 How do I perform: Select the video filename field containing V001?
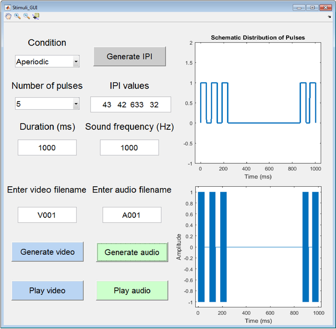coord(47,215)
